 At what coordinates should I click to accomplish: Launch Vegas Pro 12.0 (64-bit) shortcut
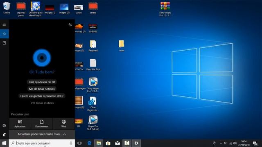[x=93, y=123]
